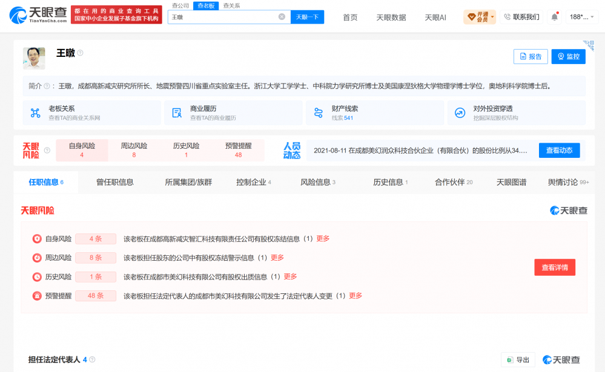Click 更多 in the 周边风险 row
605x372 pixels.
[277, 258]
